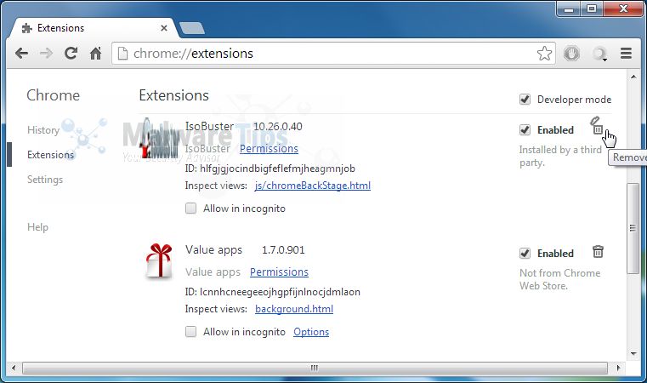Viewport: 647px width, 383px height.
Task: Remove IsoBuster with its trash can icon
Action: [597, 126]
